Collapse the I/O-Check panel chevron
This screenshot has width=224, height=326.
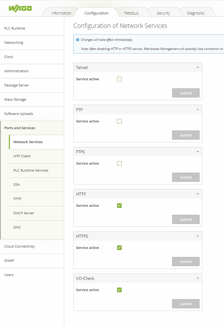(198, 278)
